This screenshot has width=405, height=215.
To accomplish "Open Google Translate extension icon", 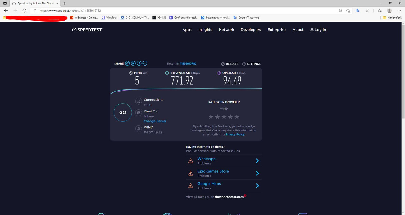I will point(358,10).
